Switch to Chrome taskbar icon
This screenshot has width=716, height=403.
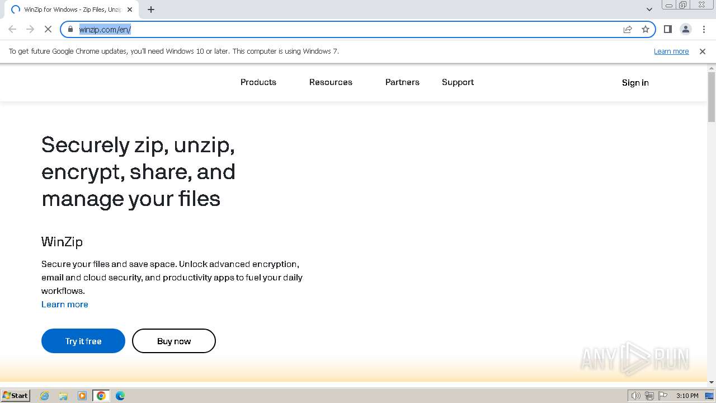pos(101,396)
